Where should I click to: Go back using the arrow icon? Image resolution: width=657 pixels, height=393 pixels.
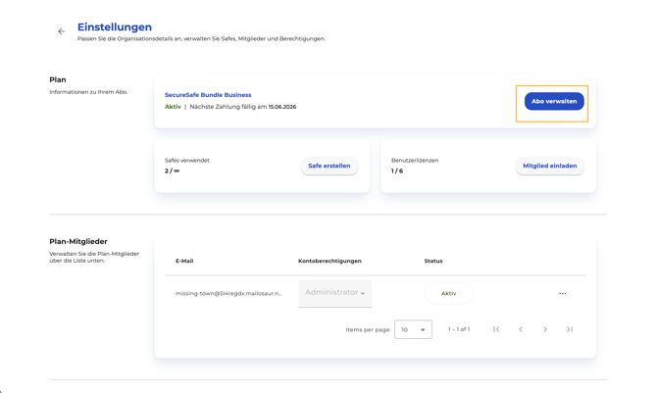(x=61, y=31)
